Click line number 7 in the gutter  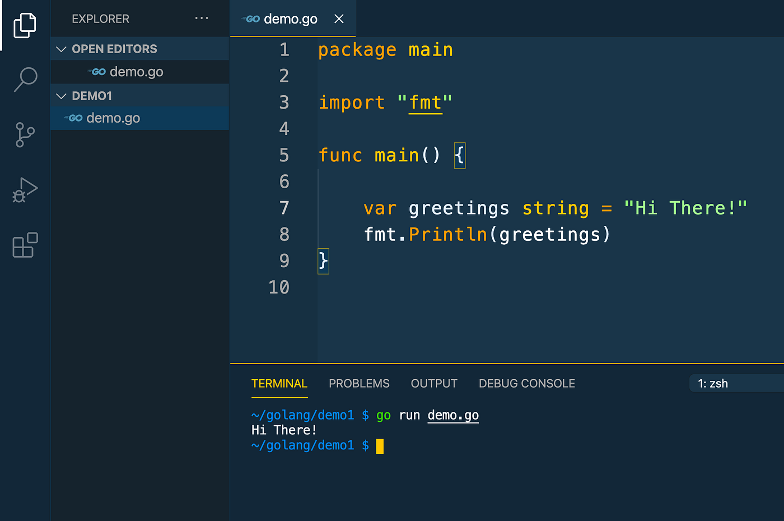pos(284,208)
